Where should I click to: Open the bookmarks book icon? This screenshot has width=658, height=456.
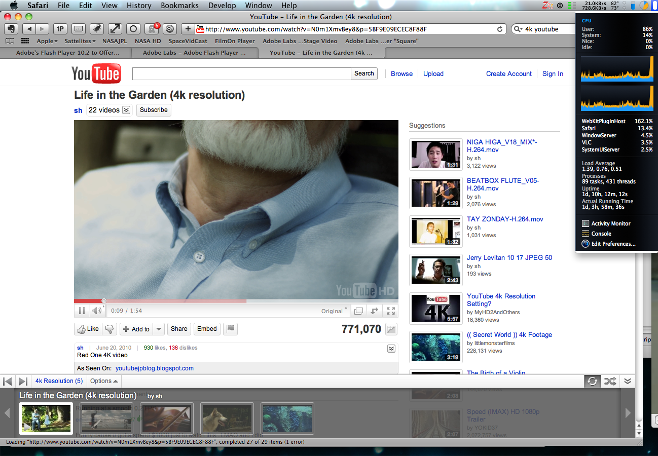(10, 41)
